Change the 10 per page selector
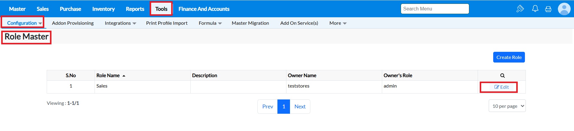Screen dimensions: 574x131 click(x=507, y=106)
